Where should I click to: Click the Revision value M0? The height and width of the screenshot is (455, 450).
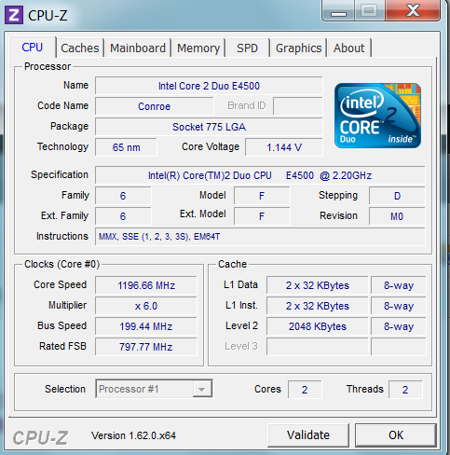pyautogui.click(x=397, y=216)
